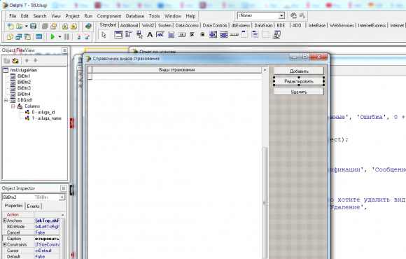Open the Component menu
Screen dimensions: 406x259
(x=109, y=16)
